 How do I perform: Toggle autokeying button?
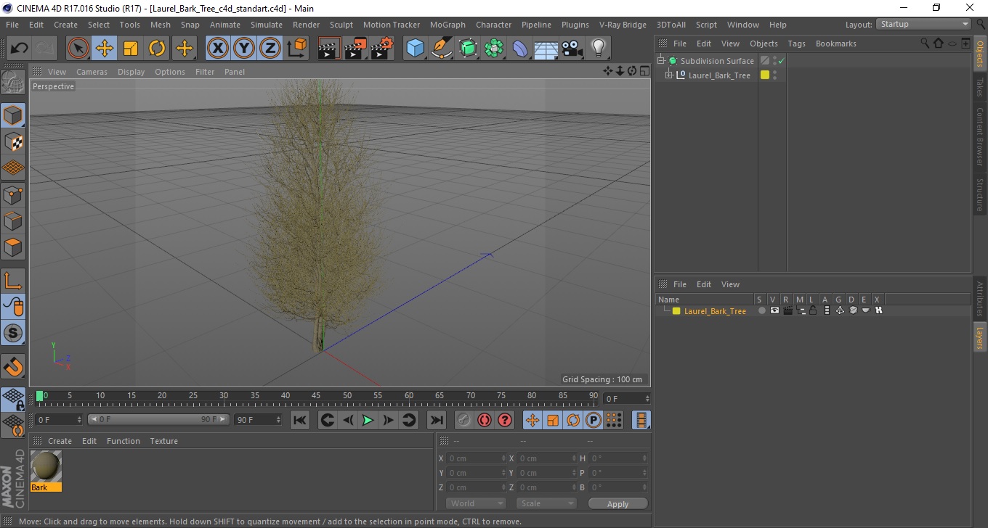click(484, 420)
